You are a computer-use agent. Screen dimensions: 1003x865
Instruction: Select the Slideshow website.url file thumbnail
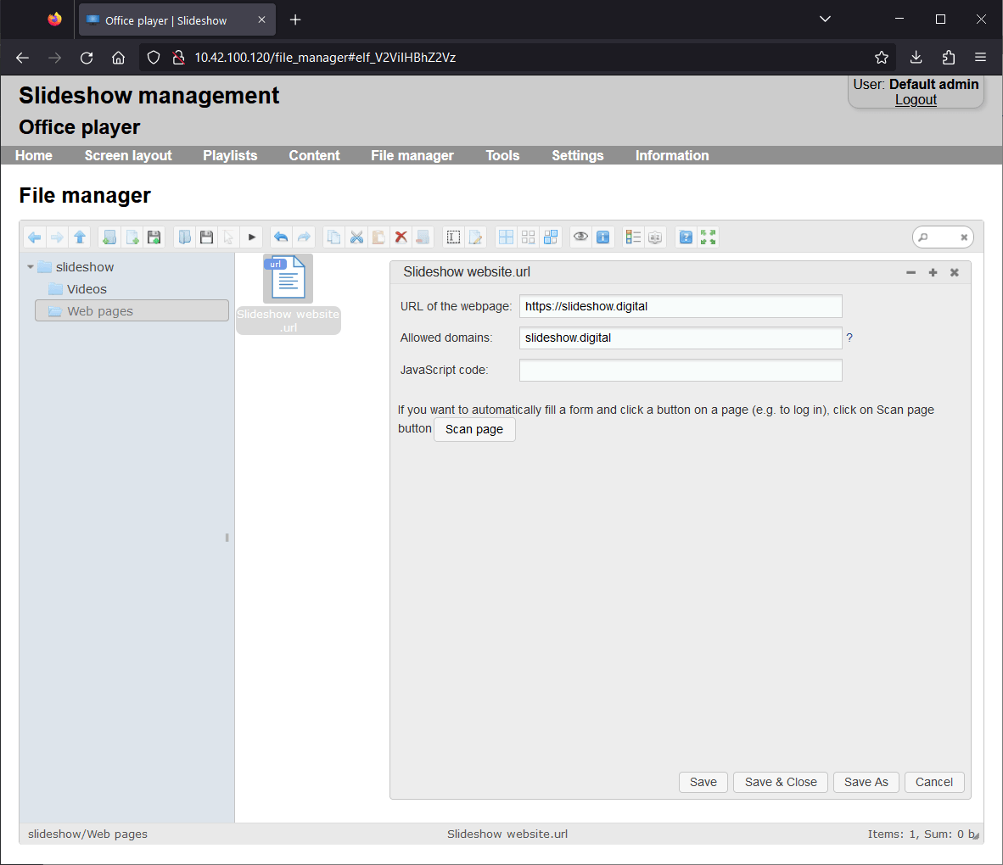tap(288, 278)
